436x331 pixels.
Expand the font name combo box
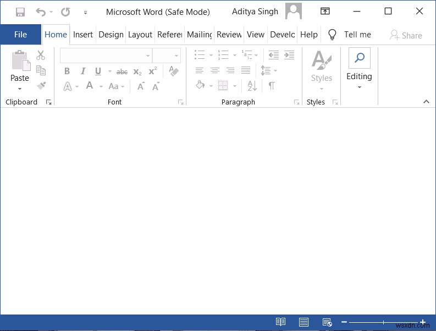tap(148, 56)
